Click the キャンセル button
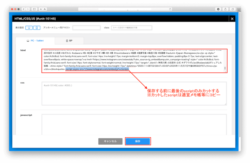This screenshot has width=250, height=163. [110, 141]
